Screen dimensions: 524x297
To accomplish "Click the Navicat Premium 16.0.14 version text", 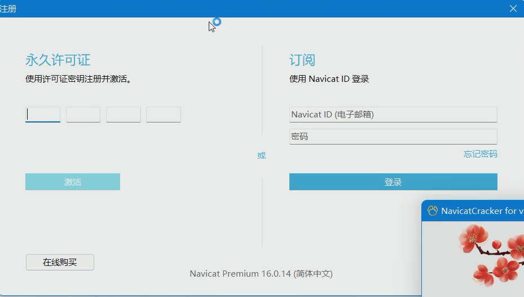I will 261,274.
